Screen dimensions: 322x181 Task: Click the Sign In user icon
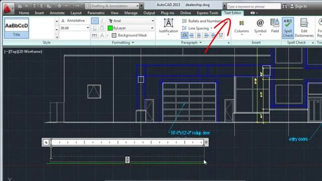[292, 6]
